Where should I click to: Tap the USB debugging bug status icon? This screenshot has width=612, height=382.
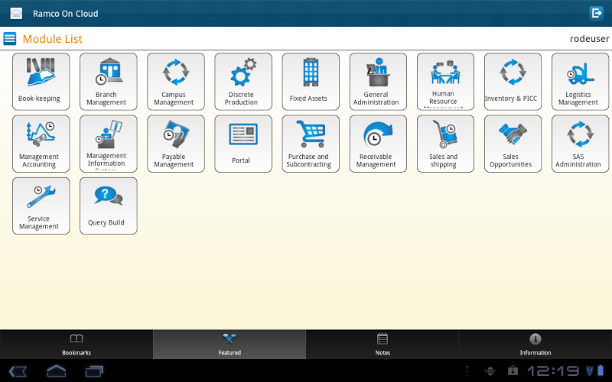tap(490, 371)
